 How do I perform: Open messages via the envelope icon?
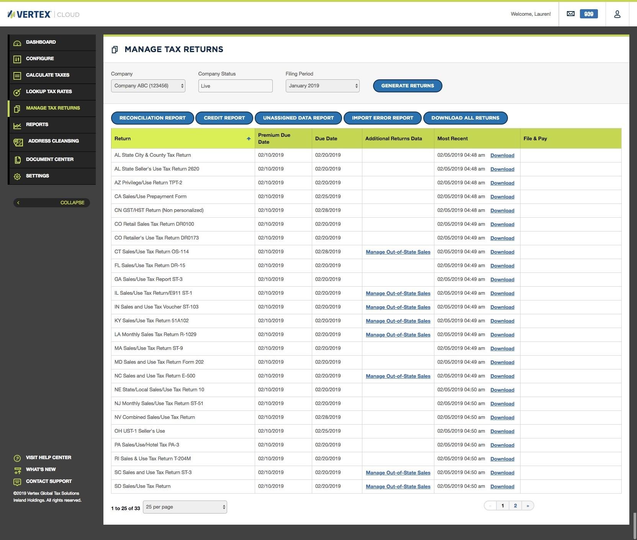[571, 14]
